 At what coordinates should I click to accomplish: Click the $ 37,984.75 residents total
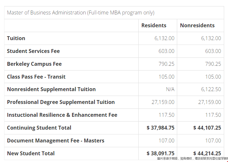[x=160, y=128]
